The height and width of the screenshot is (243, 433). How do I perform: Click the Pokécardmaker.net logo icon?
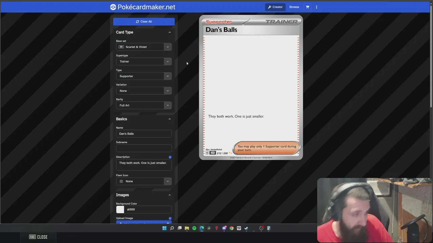(x=113, y=7)
